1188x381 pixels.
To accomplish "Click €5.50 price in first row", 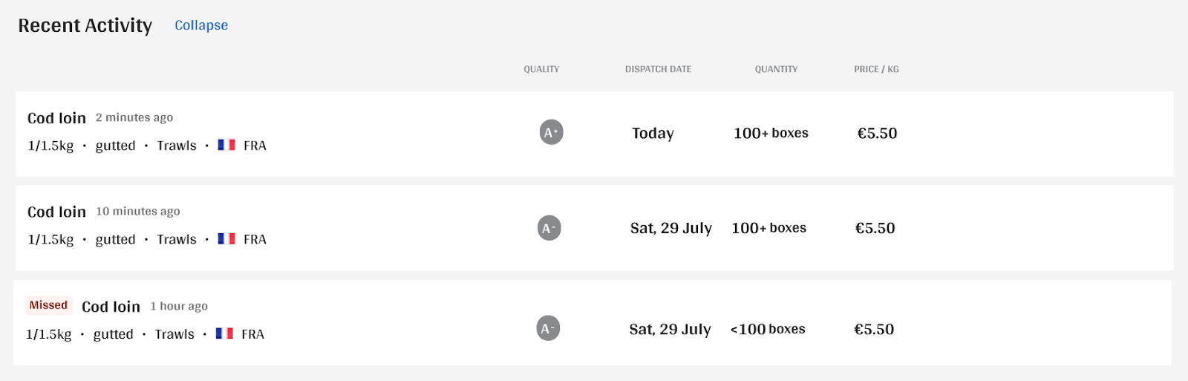I will click(877, 133).
